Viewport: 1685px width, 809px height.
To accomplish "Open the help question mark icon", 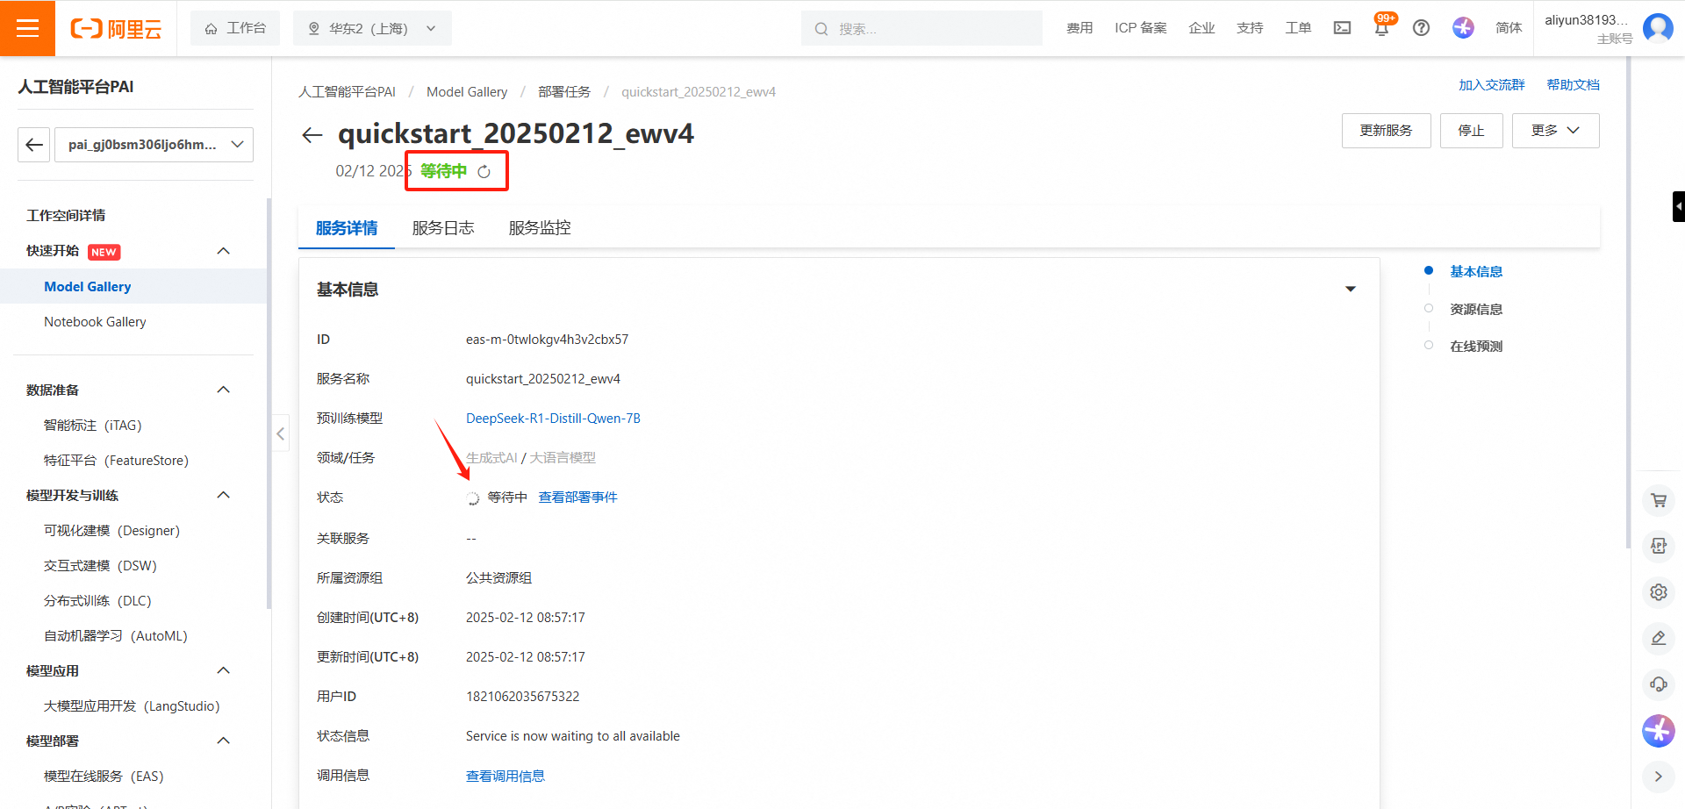I will click(x=1421, y=28).
